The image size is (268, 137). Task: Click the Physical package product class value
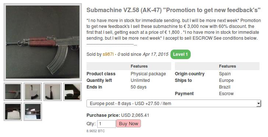pos(148,74)
